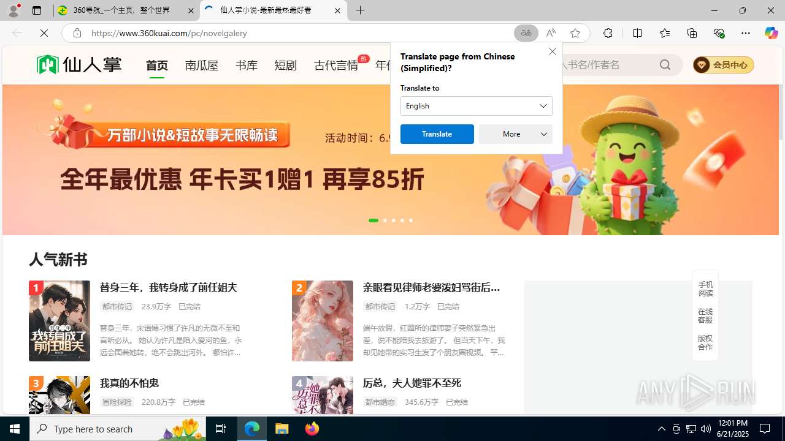Expand the Translate to language dropdown
Screen dimensions: 785x441
pyautogui.click(x=477, y=106)
